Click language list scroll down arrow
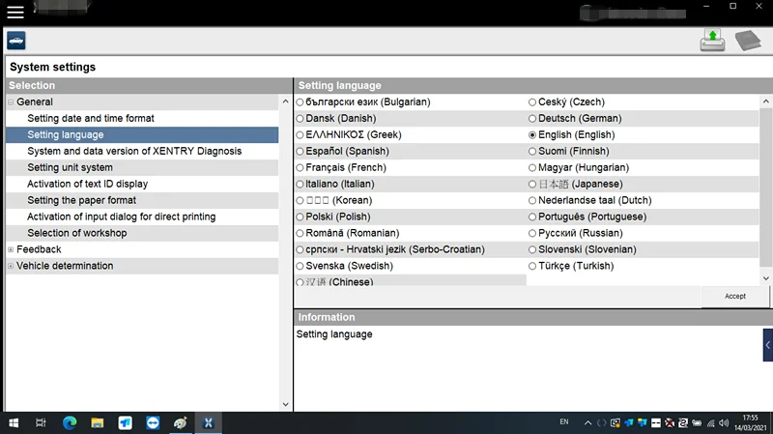 [x=765, y=278]
